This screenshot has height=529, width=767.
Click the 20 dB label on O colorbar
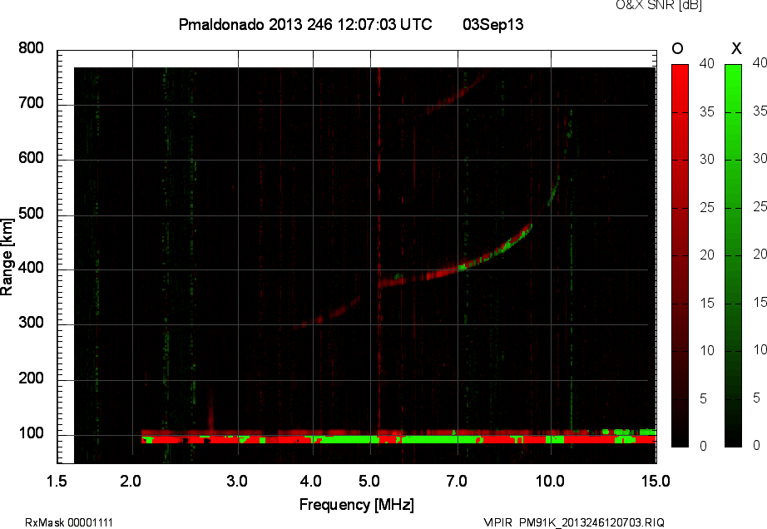click(707, 255)
